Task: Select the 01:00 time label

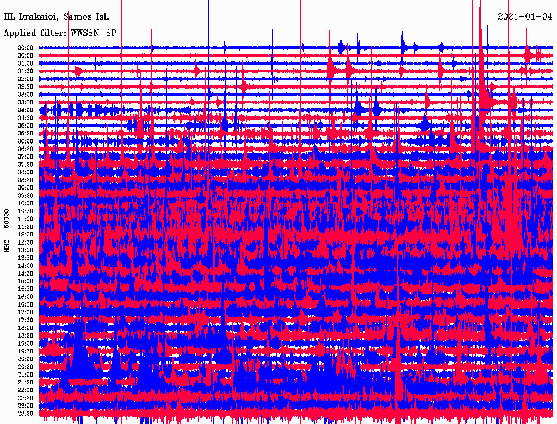Action: (25, 63)
